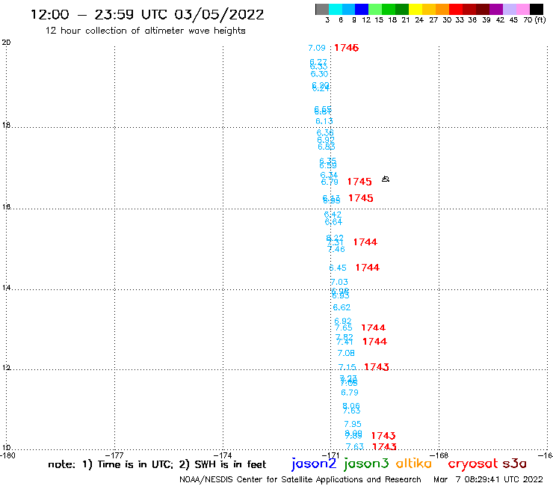The image size is (553, 486).
Task: Click the '(ft)' unit label in legend
Action: (x=540, y=20)
